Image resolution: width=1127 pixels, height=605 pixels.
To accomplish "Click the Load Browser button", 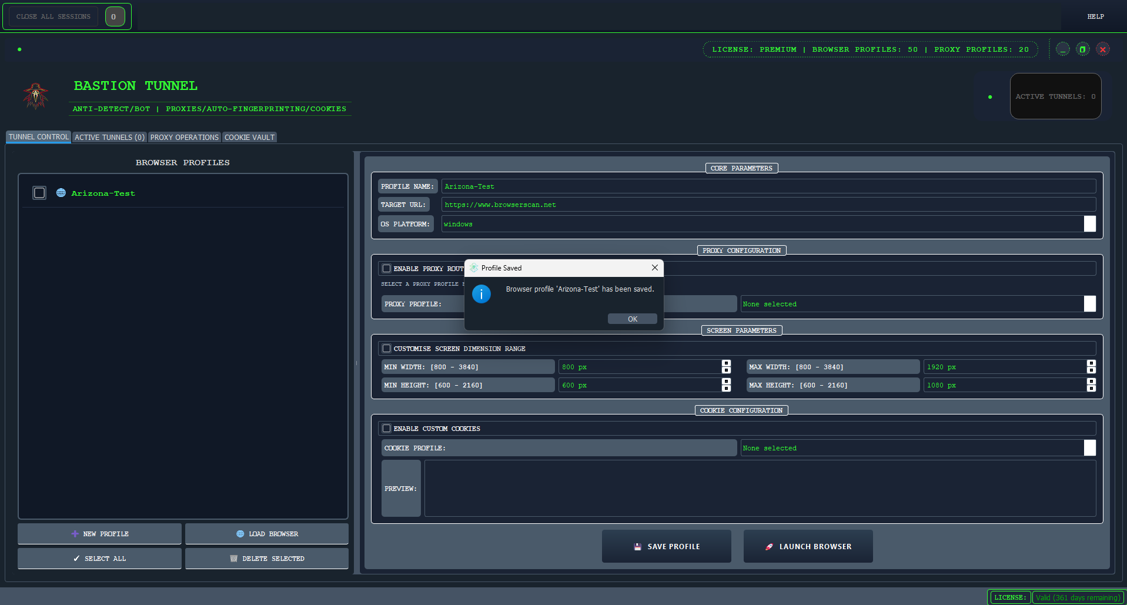I will [267, 534].
